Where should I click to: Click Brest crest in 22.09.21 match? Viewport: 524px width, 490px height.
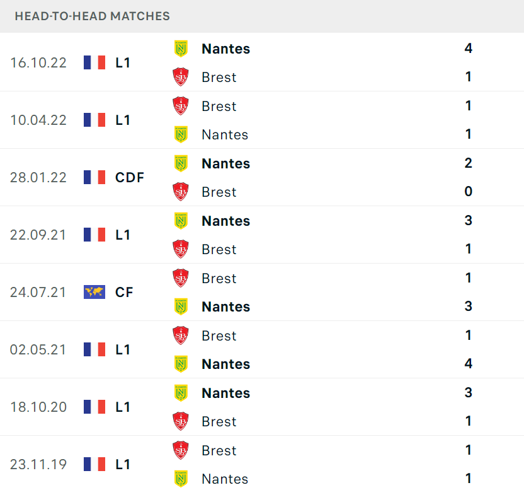point(181,249)
